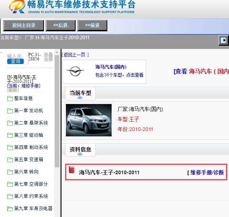The width and height of the screenshot is (229, 217).
Task: Expand 整车信息 tree item
Action: tap(23, 99)
